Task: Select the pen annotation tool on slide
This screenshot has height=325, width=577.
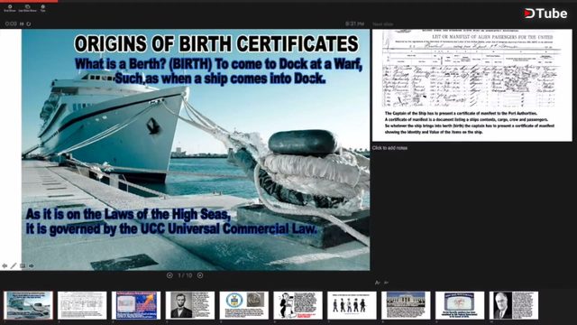Action: tap(14, 265)
